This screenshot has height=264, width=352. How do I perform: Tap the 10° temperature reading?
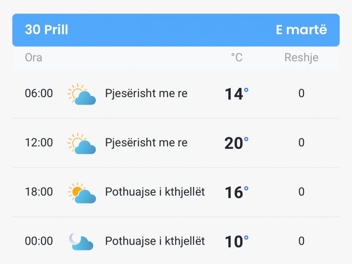[237, 242]
